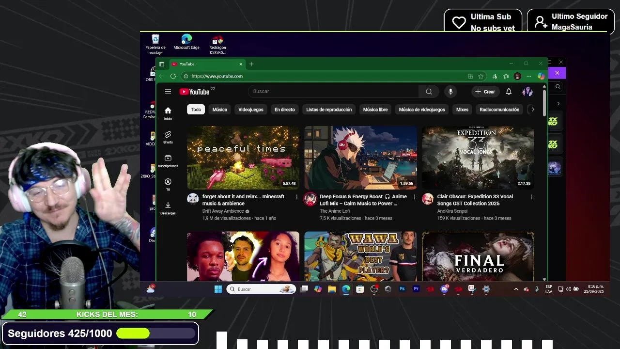This screenshot has height=349, width=620.
Task: Select Listas de reproducción filter chip
Action: tap(329, 110)
